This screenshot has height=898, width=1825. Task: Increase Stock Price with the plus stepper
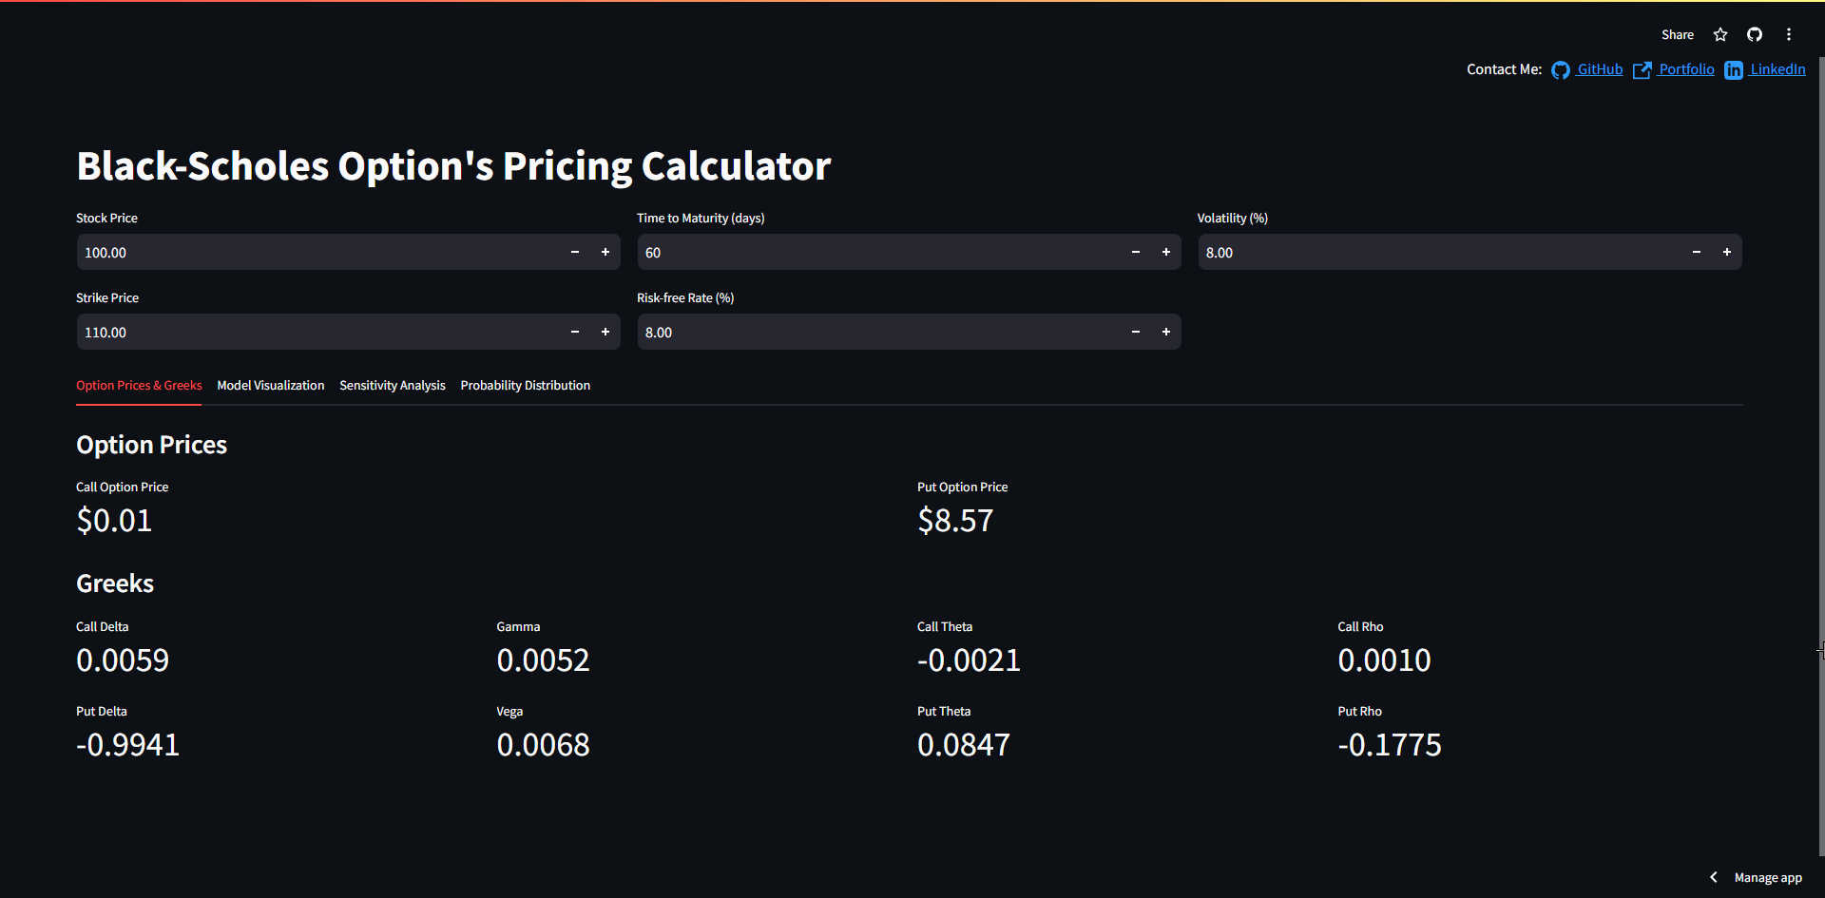coord(605,252)
